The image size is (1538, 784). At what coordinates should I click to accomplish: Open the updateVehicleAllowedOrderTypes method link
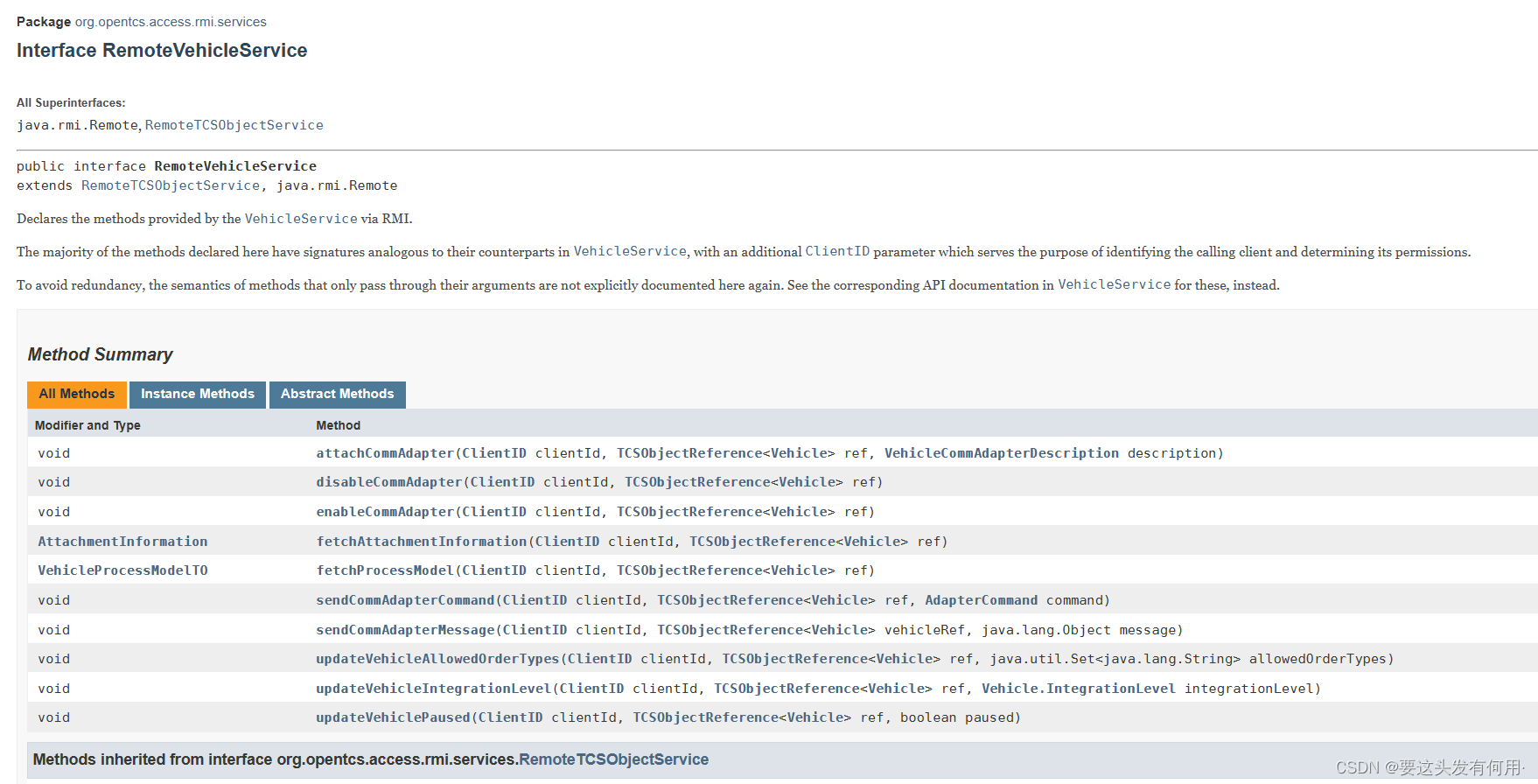(437, 659)
